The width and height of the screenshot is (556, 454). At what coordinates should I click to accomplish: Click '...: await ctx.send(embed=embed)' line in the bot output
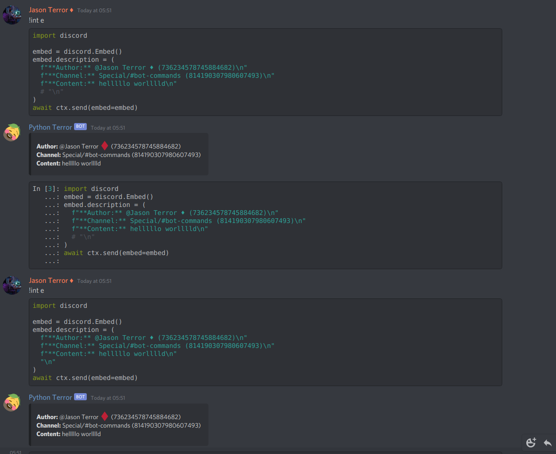107,253
